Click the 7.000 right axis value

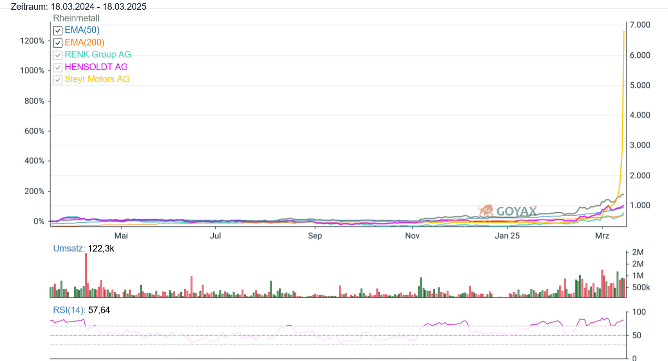pos(640,25)
